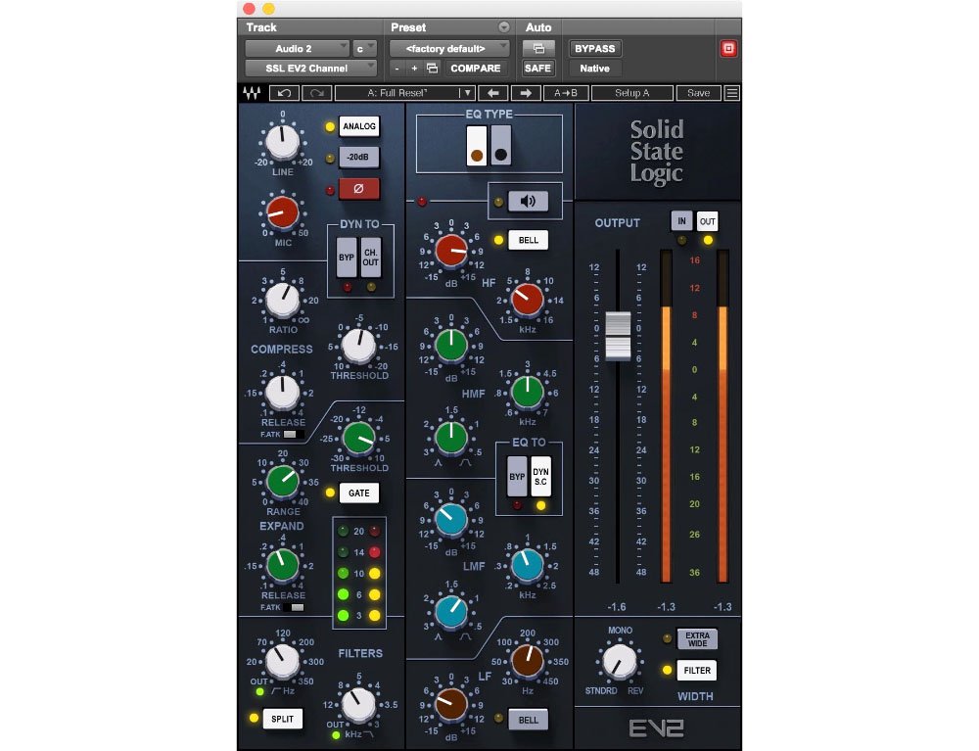The width and height of the screenshot is (979, 751).
Task: Click the high-pass filter Hz knob
Action: (x=282, y=662)
